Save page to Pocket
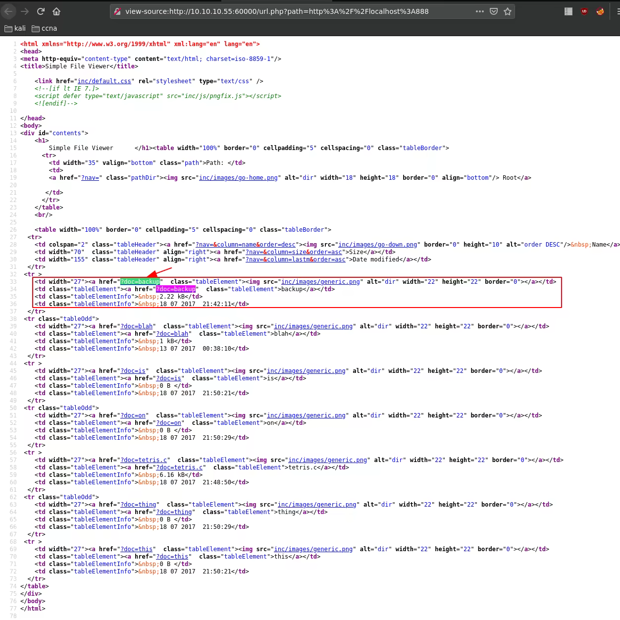This screenshot has height=620, width=620. point(494,11)
